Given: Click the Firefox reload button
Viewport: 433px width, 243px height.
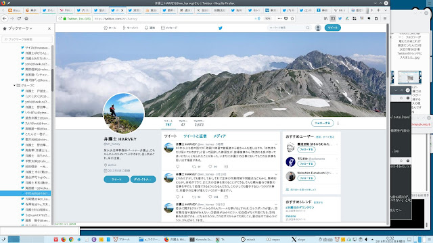Looking at the screenshot, I should point(19,18).
